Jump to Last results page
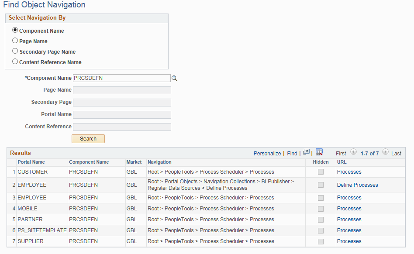 (396, 154)
